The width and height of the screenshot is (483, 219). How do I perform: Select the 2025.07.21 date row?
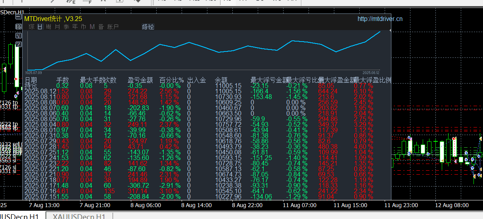[40, 174]
